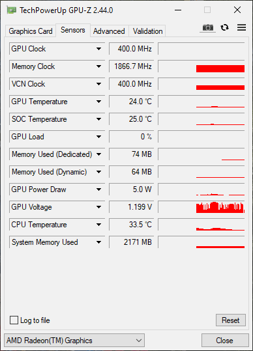This screenshot has width=253, height=351.
Task: Open the GPU Temperature dropdown arrow
Action: tap(98, 102)
